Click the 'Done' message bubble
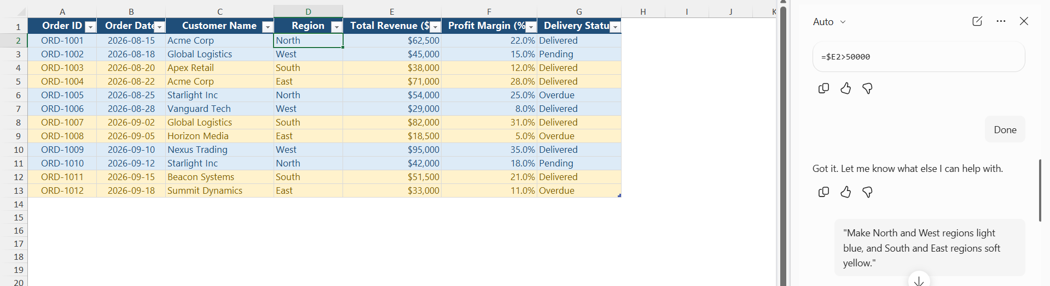Viewport: 1050px width, 286px height. (x=1005, y=130)
